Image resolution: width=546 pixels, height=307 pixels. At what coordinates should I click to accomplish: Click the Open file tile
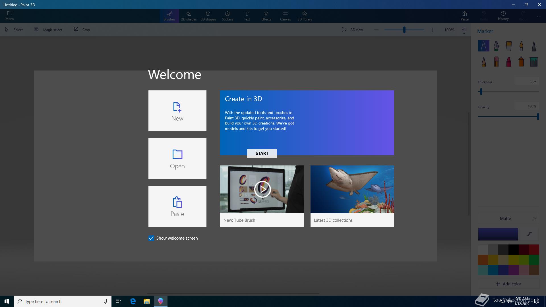177,159
